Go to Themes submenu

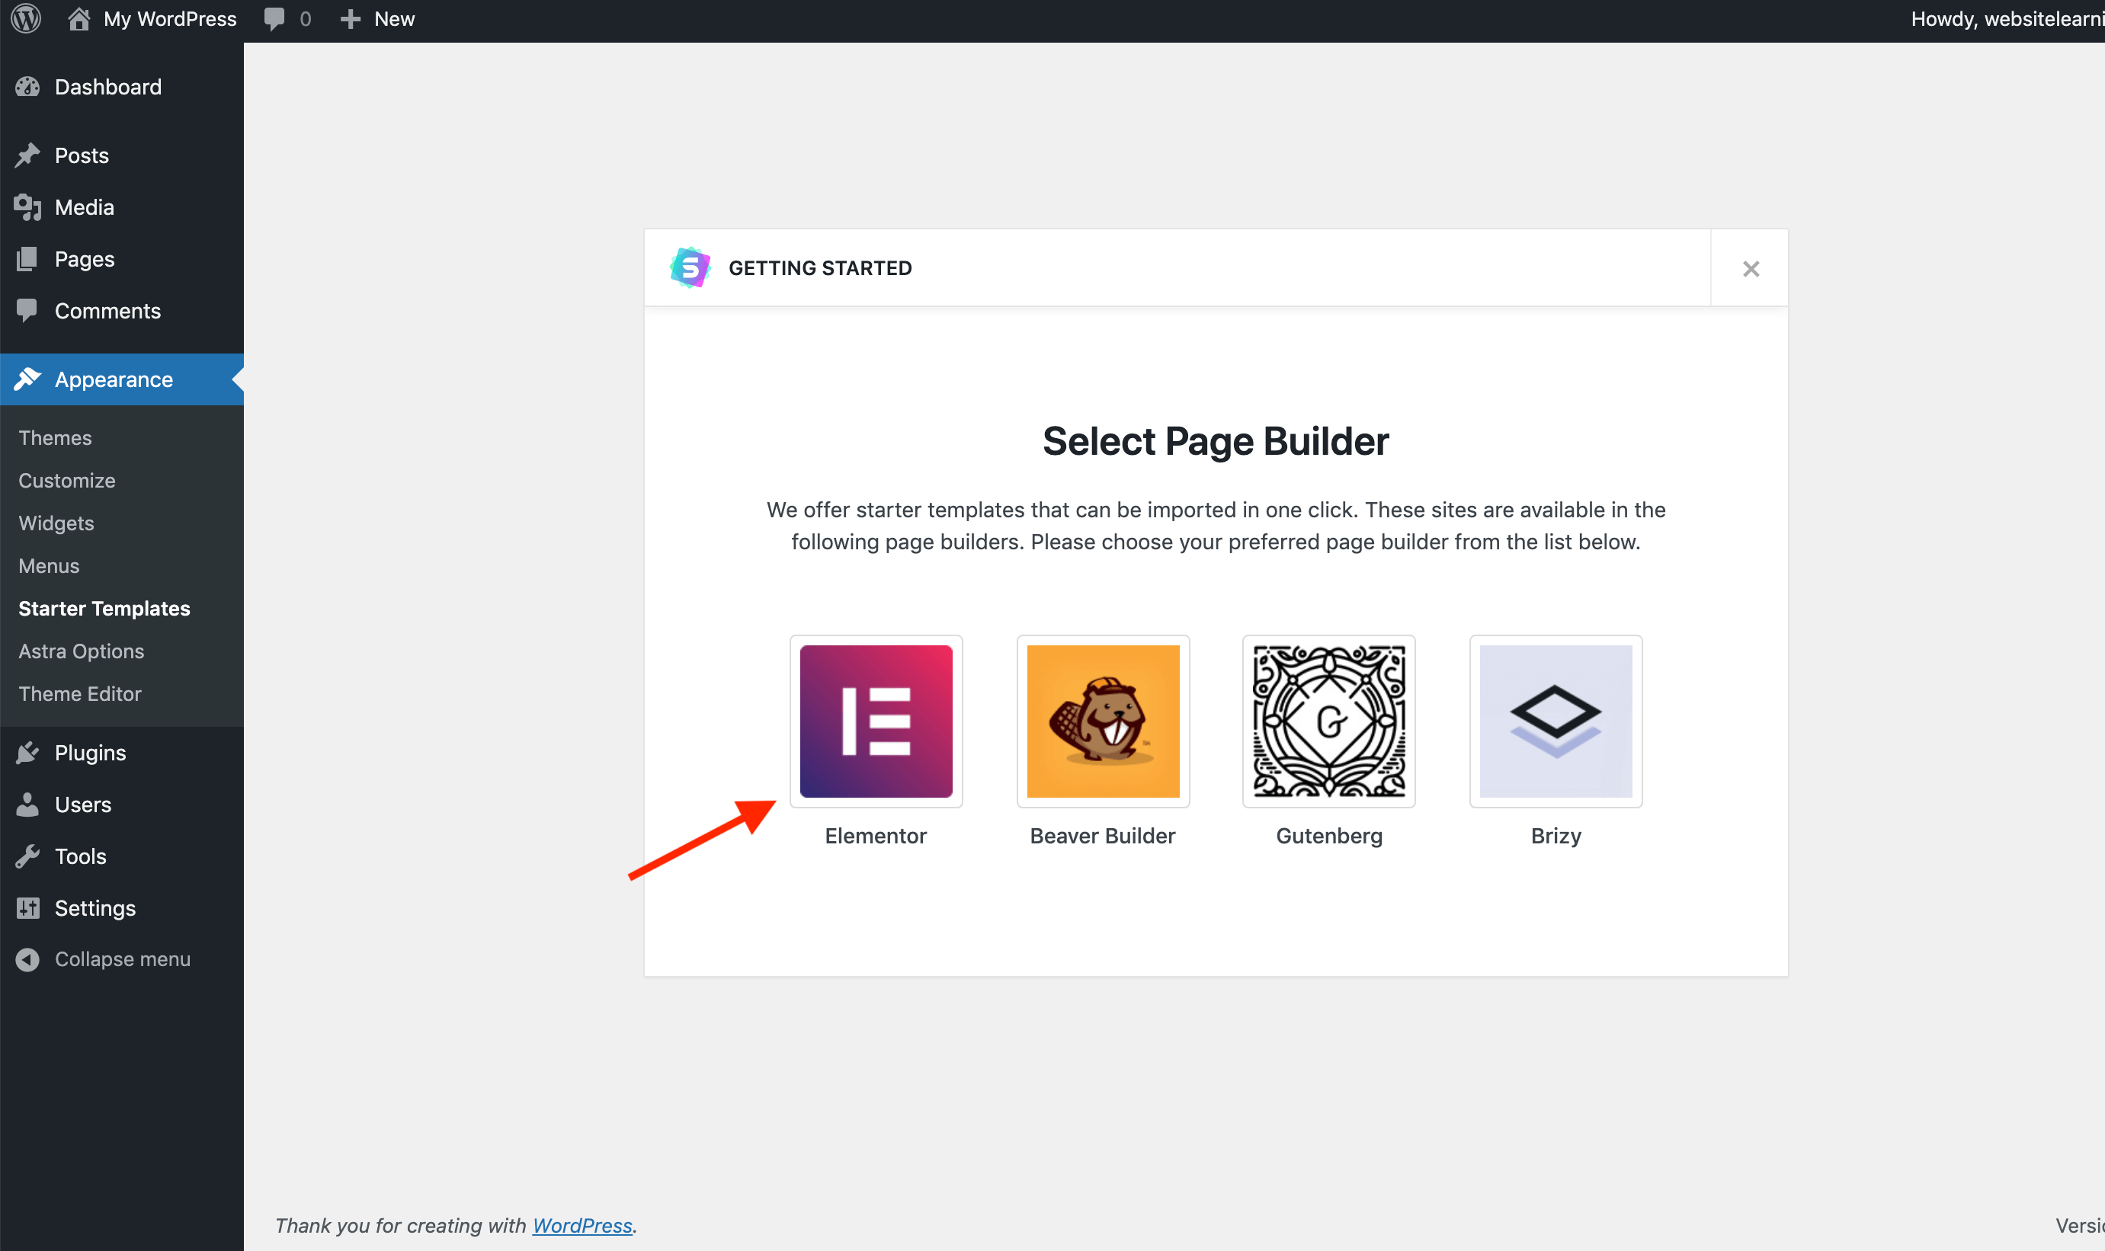[55, 438]
